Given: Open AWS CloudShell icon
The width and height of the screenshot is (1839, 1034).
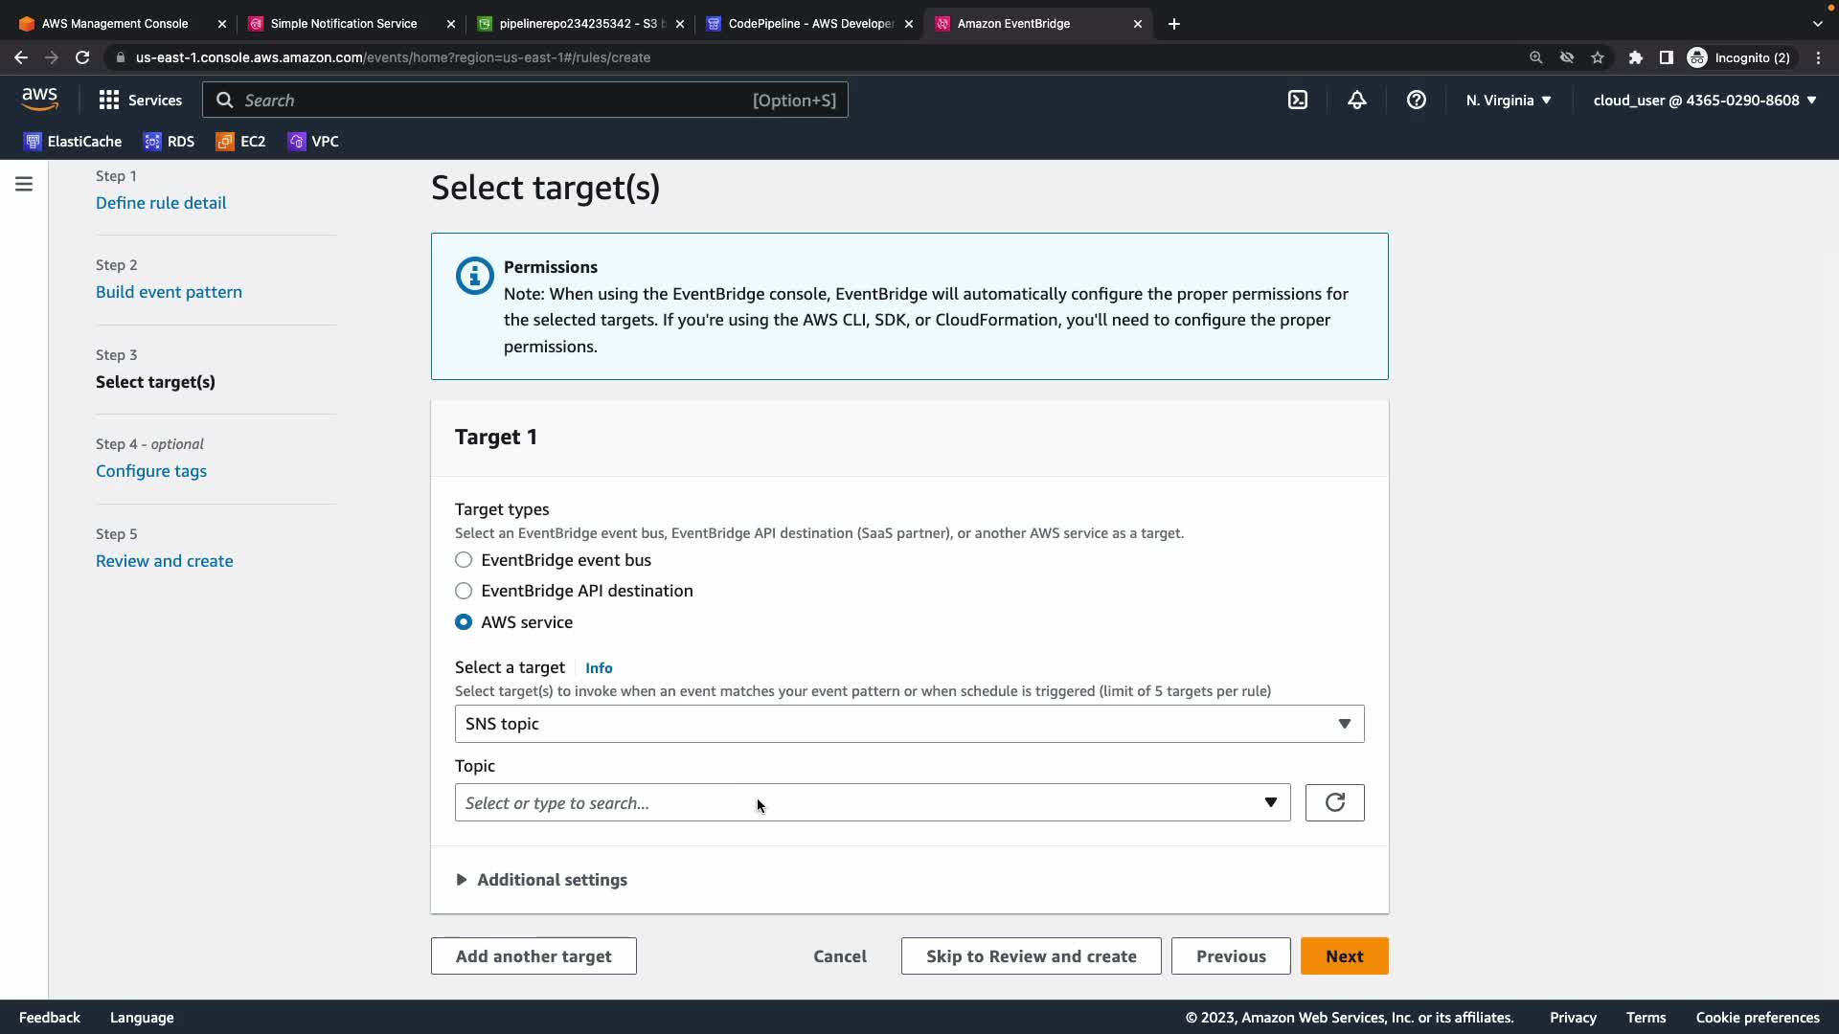Looking at the screenshot, I should (1298, 100).
